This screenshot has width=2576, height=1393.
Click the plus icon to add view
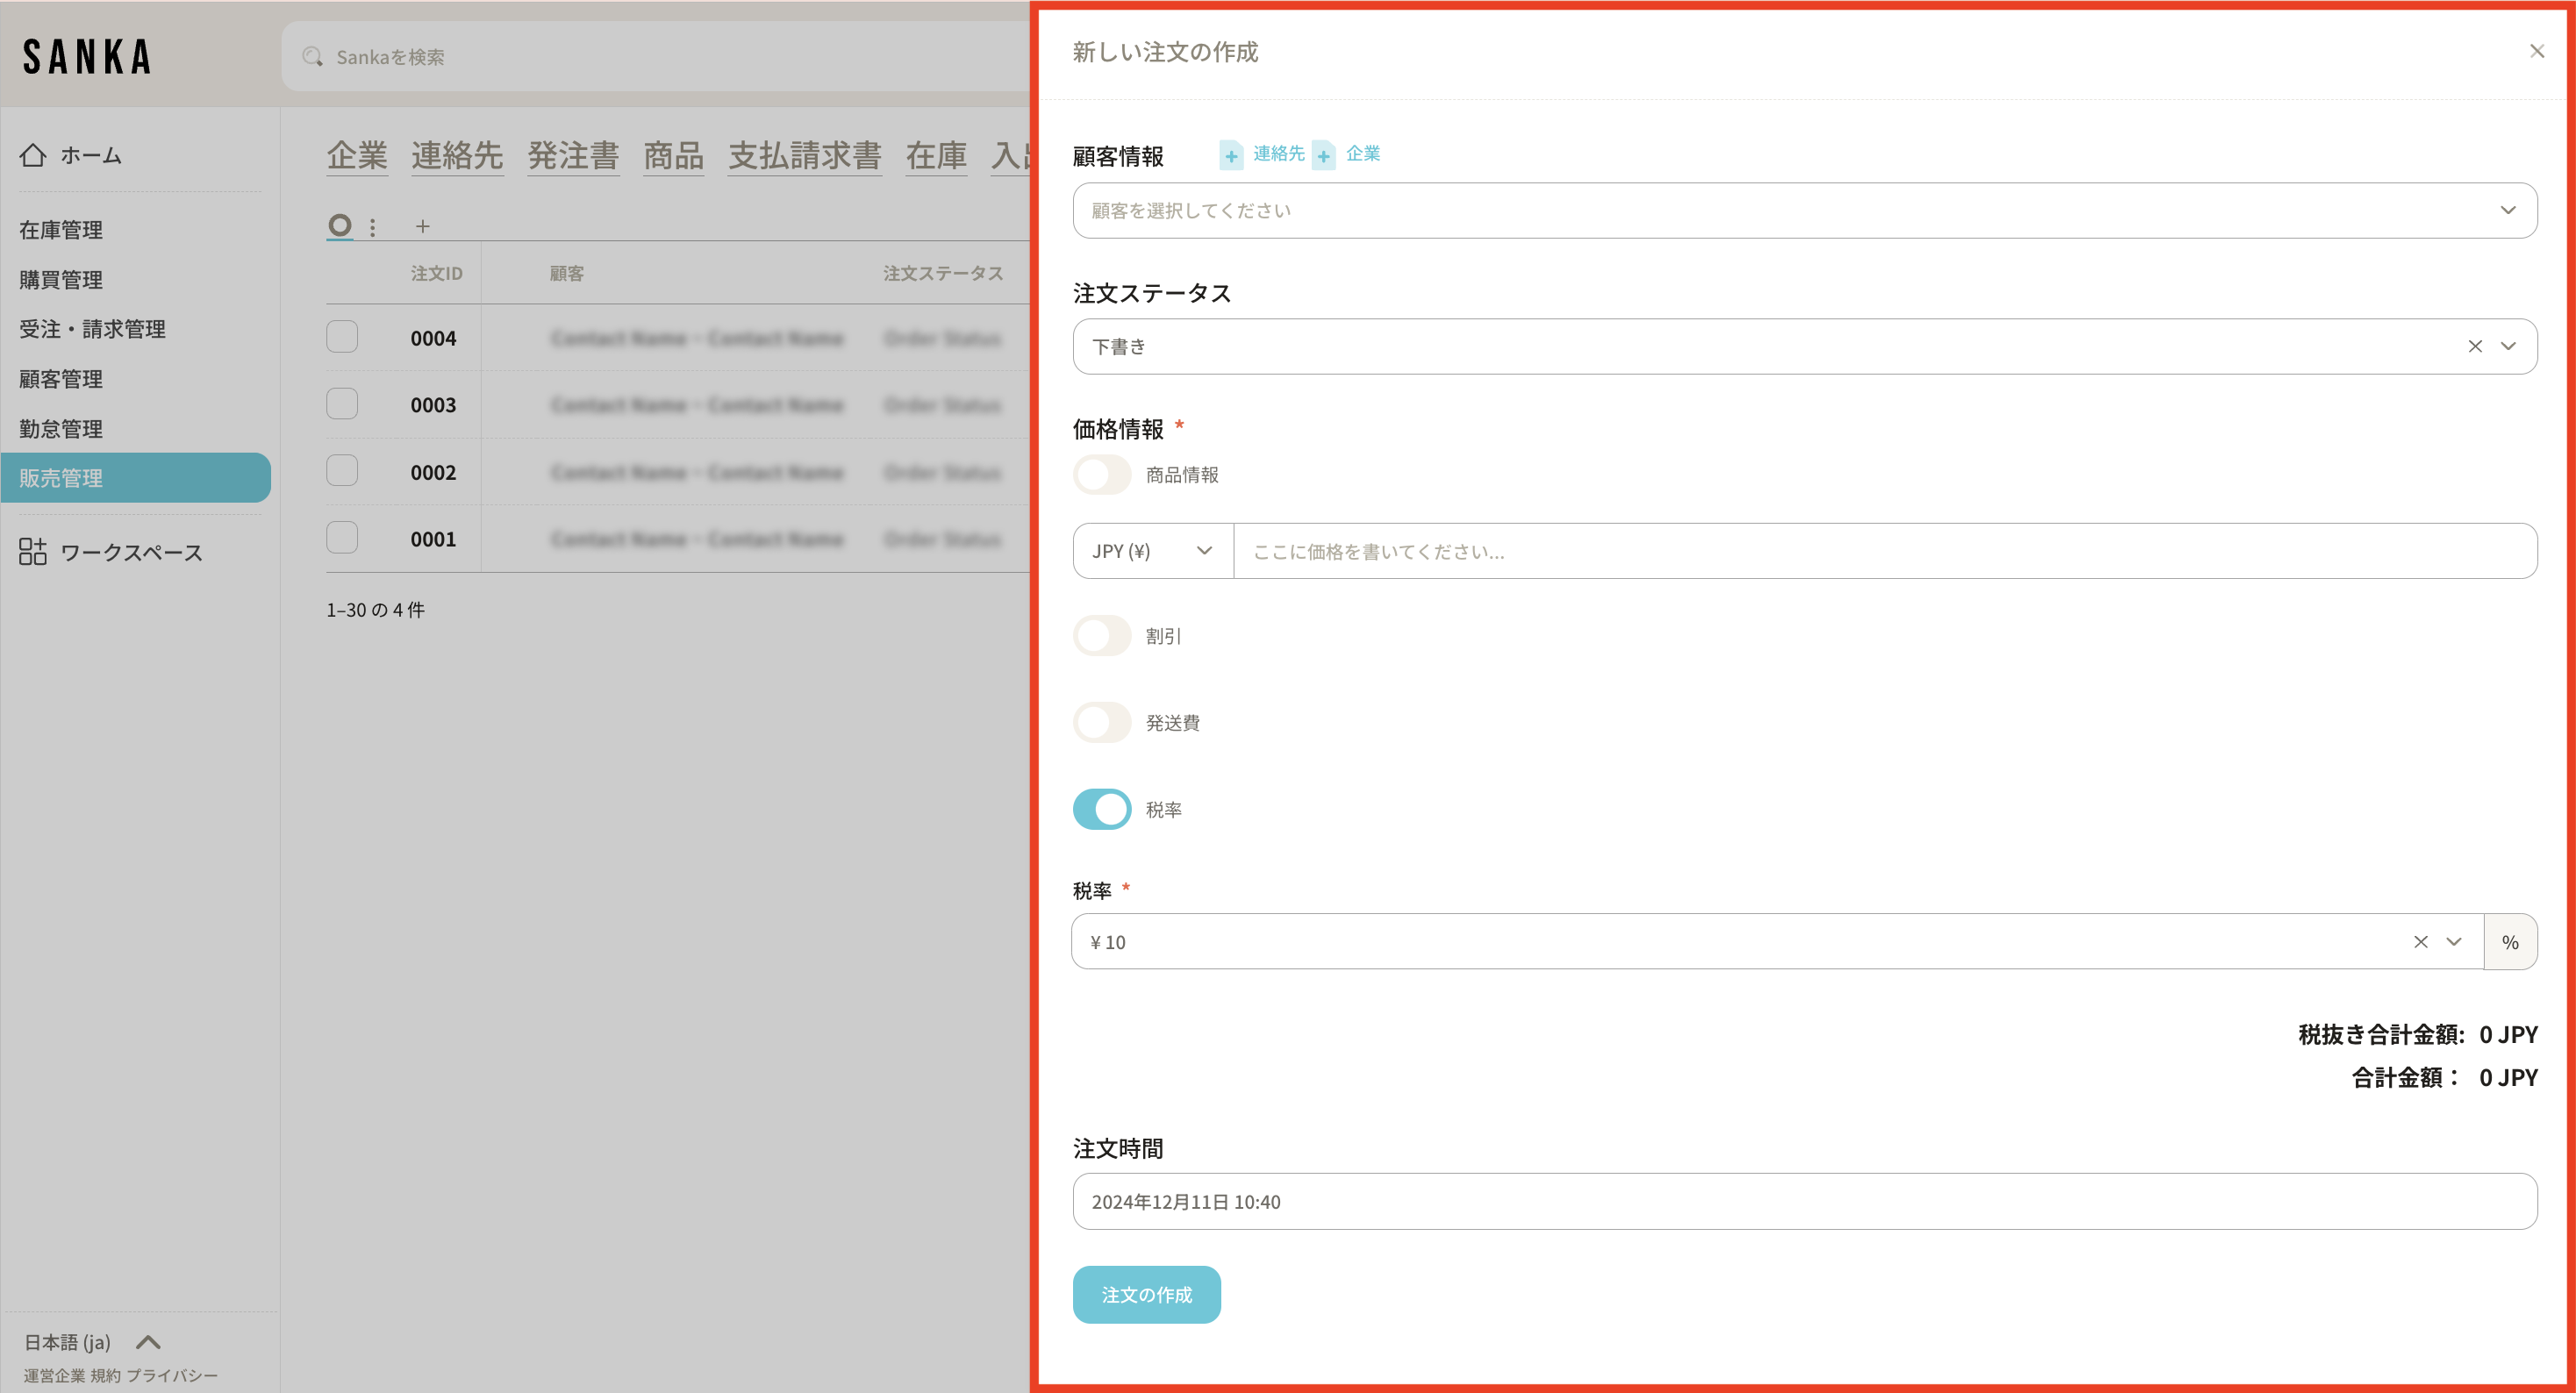[x=423, y=226]
